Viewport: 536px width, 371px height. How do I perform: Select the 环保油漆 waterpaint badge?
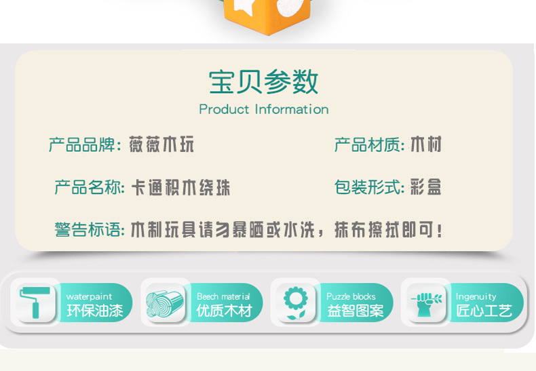click(x=71, y=302)
